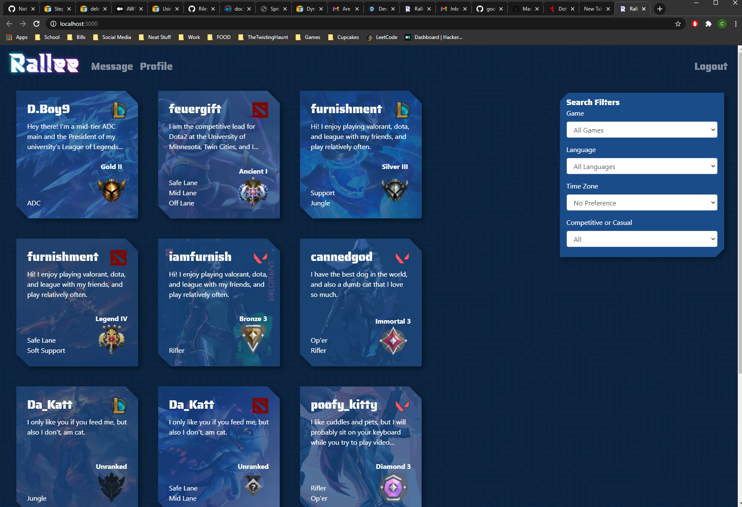
Task: View site information for localhost:3000
Action: pyautogui.click(x=53, y=24)
